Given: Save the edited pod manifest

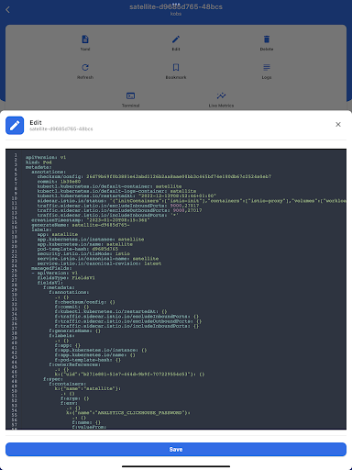Looking at the screenshot, I should coord(176,449).
